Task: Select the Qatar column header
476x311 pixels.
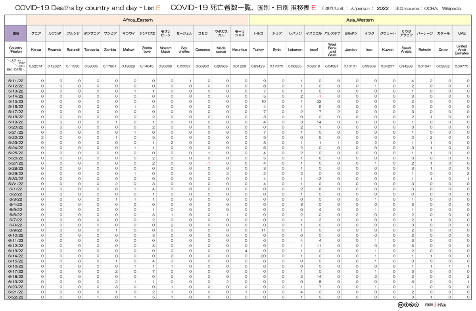Action: pos(443,50)
